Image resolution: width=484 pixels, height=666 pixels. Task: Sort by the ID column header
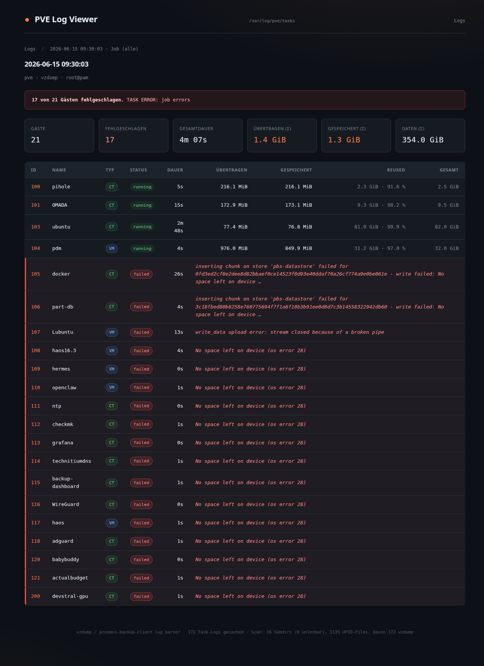[x=34, y=170]
